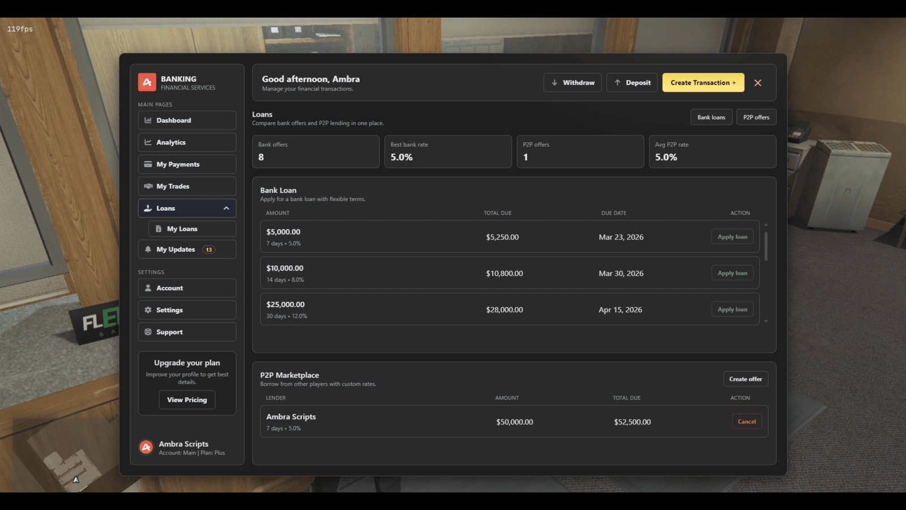Click the My Trades handshake icon
906x510 pixels.
(148, 186)
